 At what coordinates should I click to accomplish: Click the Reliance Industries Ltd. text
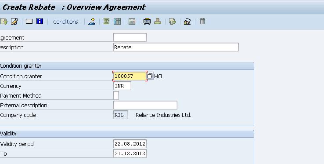pyautogui.click(x=163, y=115)
